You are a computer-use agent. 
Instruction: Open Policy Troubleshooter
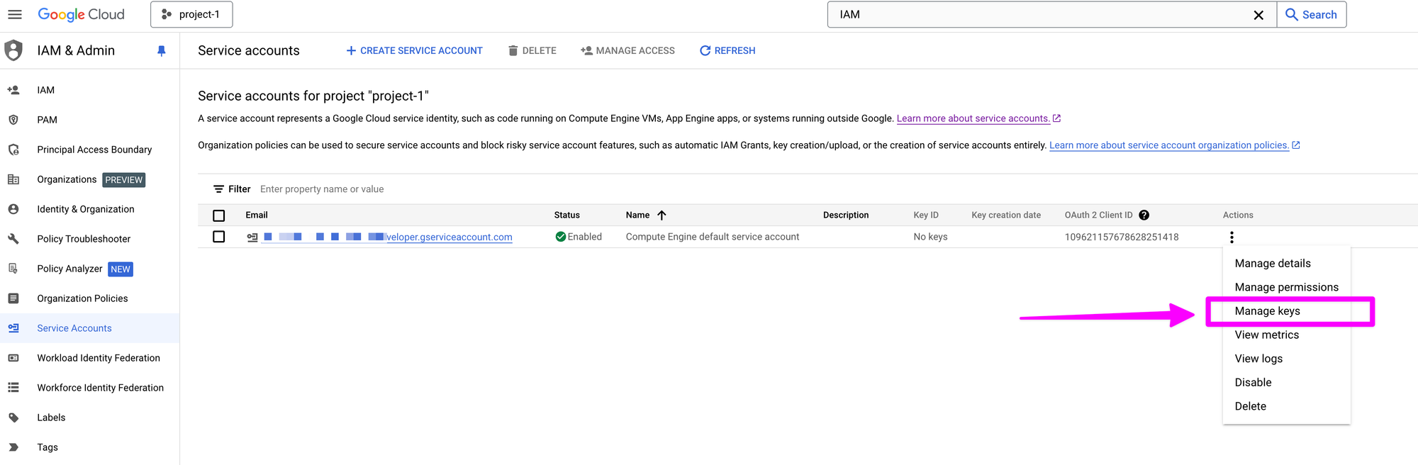(x=84, y=239)
